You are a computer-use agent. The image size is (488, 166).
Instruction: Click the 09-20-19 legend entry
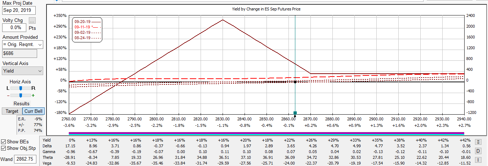(x=88, y=22)
